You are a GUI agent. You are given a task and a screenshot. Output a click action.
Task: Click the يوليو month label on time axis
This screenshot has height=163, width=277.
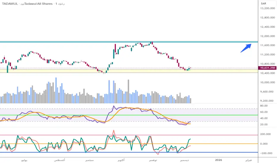coord(24,160)
